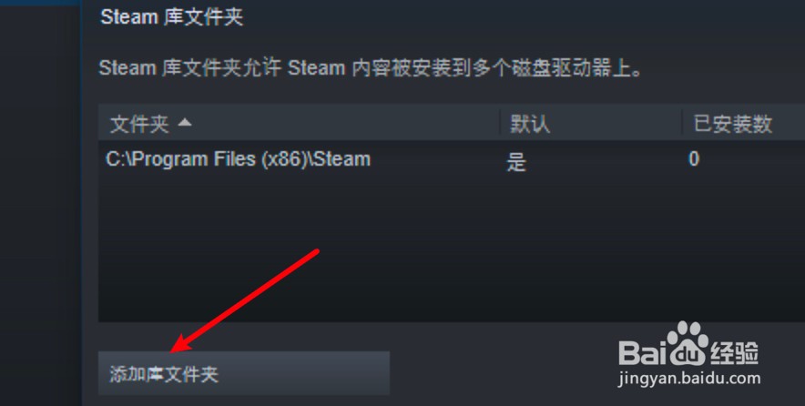Image resolution: width=805 pixels, height=406 pixels.
Task: Select the C:\Program Files (x86)\Steam row
Action: [x=452, y=159]
